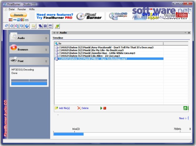Click the disc capacity usage bar

[x=122, y=134]
